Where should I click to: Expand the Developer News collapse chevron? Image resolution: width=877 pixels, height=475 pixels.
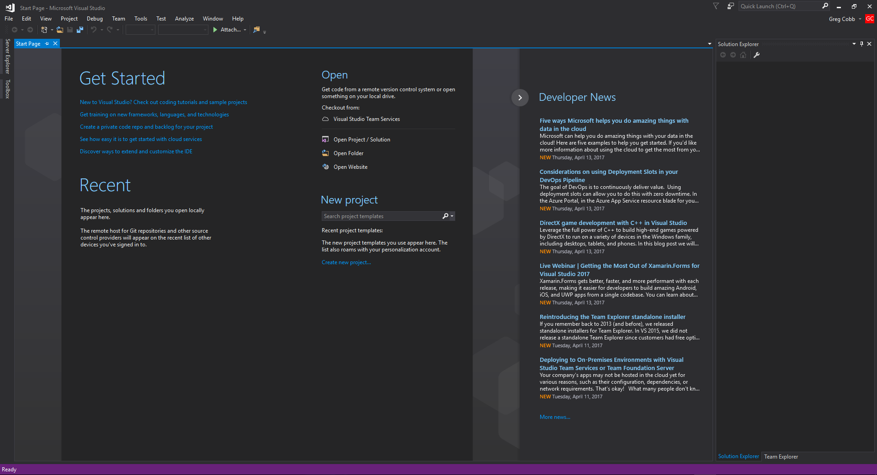(520, 97)
